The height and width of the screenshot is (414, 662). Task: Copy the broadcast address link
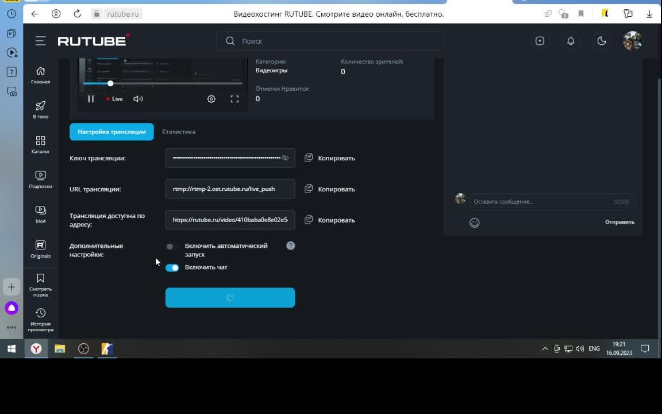coord(330,220)
